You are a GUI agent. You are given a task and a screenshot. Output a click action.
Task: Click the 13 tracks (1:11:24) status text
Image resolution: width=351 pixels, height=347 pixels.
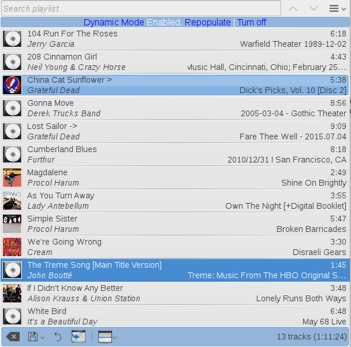click(312, 337)
